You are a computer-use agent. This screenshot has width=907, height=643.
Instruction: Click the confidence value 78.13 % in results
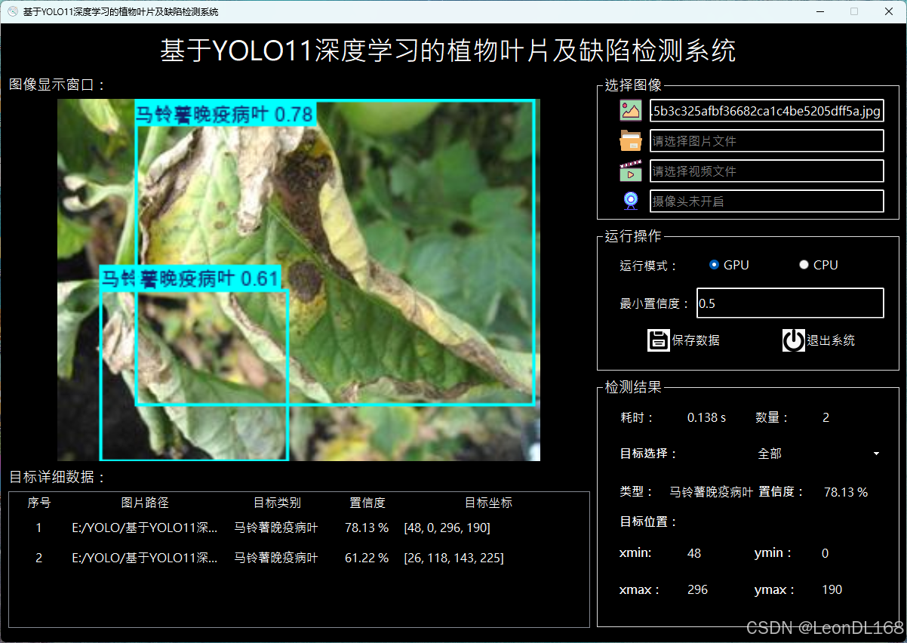click(x=845, y=492)
